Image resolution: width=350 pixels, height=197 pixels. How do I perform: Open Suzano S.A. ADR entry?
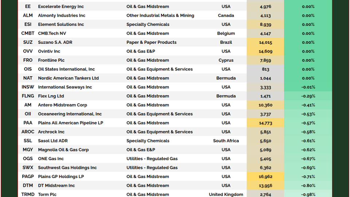click(55, 42)
